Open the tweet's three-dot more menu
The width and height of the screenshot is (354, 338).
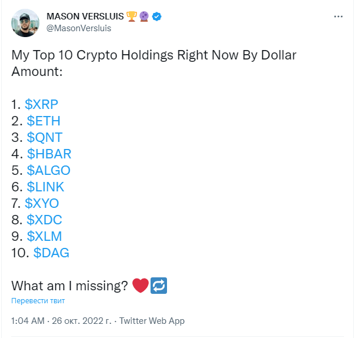tap(338, 16)
